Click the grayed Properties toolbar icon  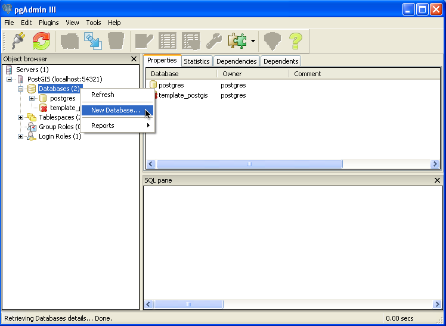[70, 41]
